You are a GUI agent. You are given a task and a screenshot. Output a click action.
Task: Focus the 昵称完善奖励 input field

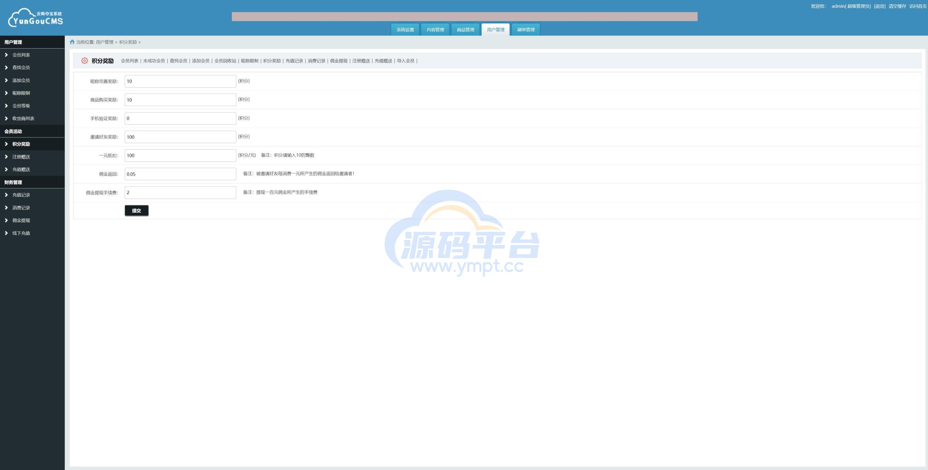[x=180, y=81]
